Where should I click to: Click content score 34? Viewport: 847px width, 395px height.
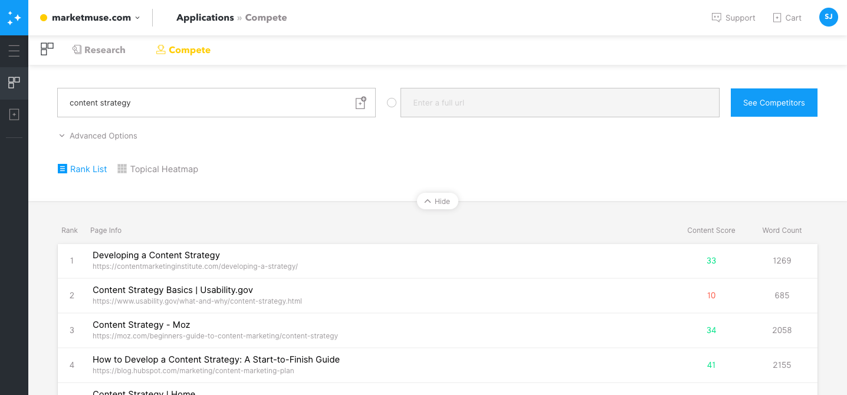pyautogui.click(x=711, y=330)
